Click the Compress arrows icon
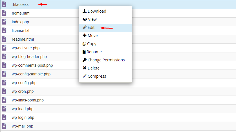The image size is (236, 132). click(84, 76)
